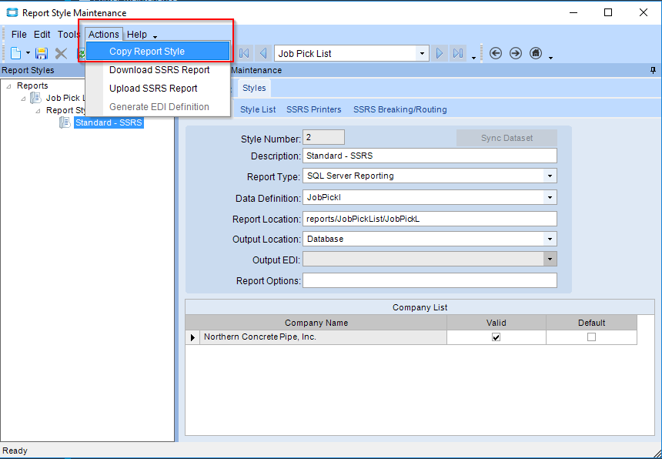Click the Sync Dataset button
The width and height of the screenshot is (662, 459).
click(x=507, y=138)
